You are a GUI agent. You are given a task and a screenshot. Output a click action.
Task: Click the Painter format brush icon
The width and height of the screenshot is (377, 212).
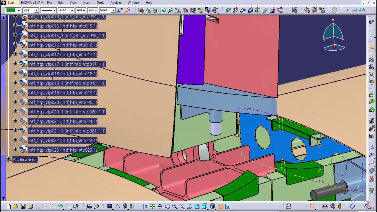pos(120,10)
